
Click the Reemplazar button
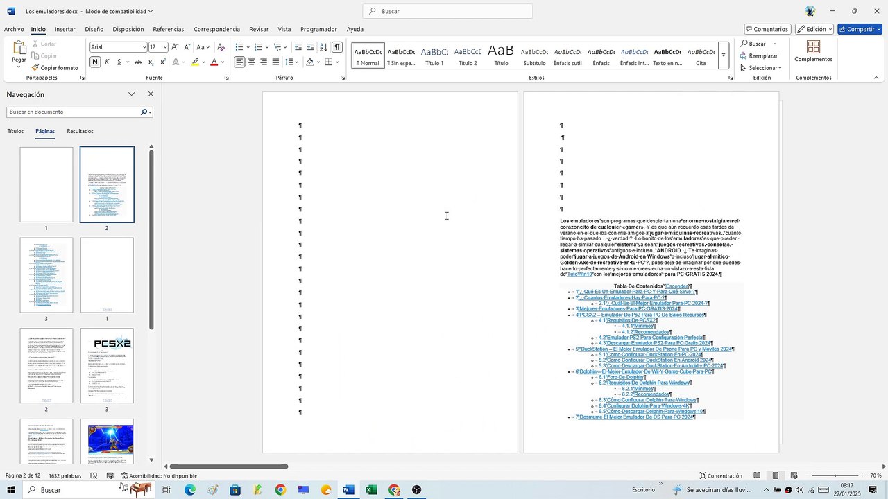point(759,55)
